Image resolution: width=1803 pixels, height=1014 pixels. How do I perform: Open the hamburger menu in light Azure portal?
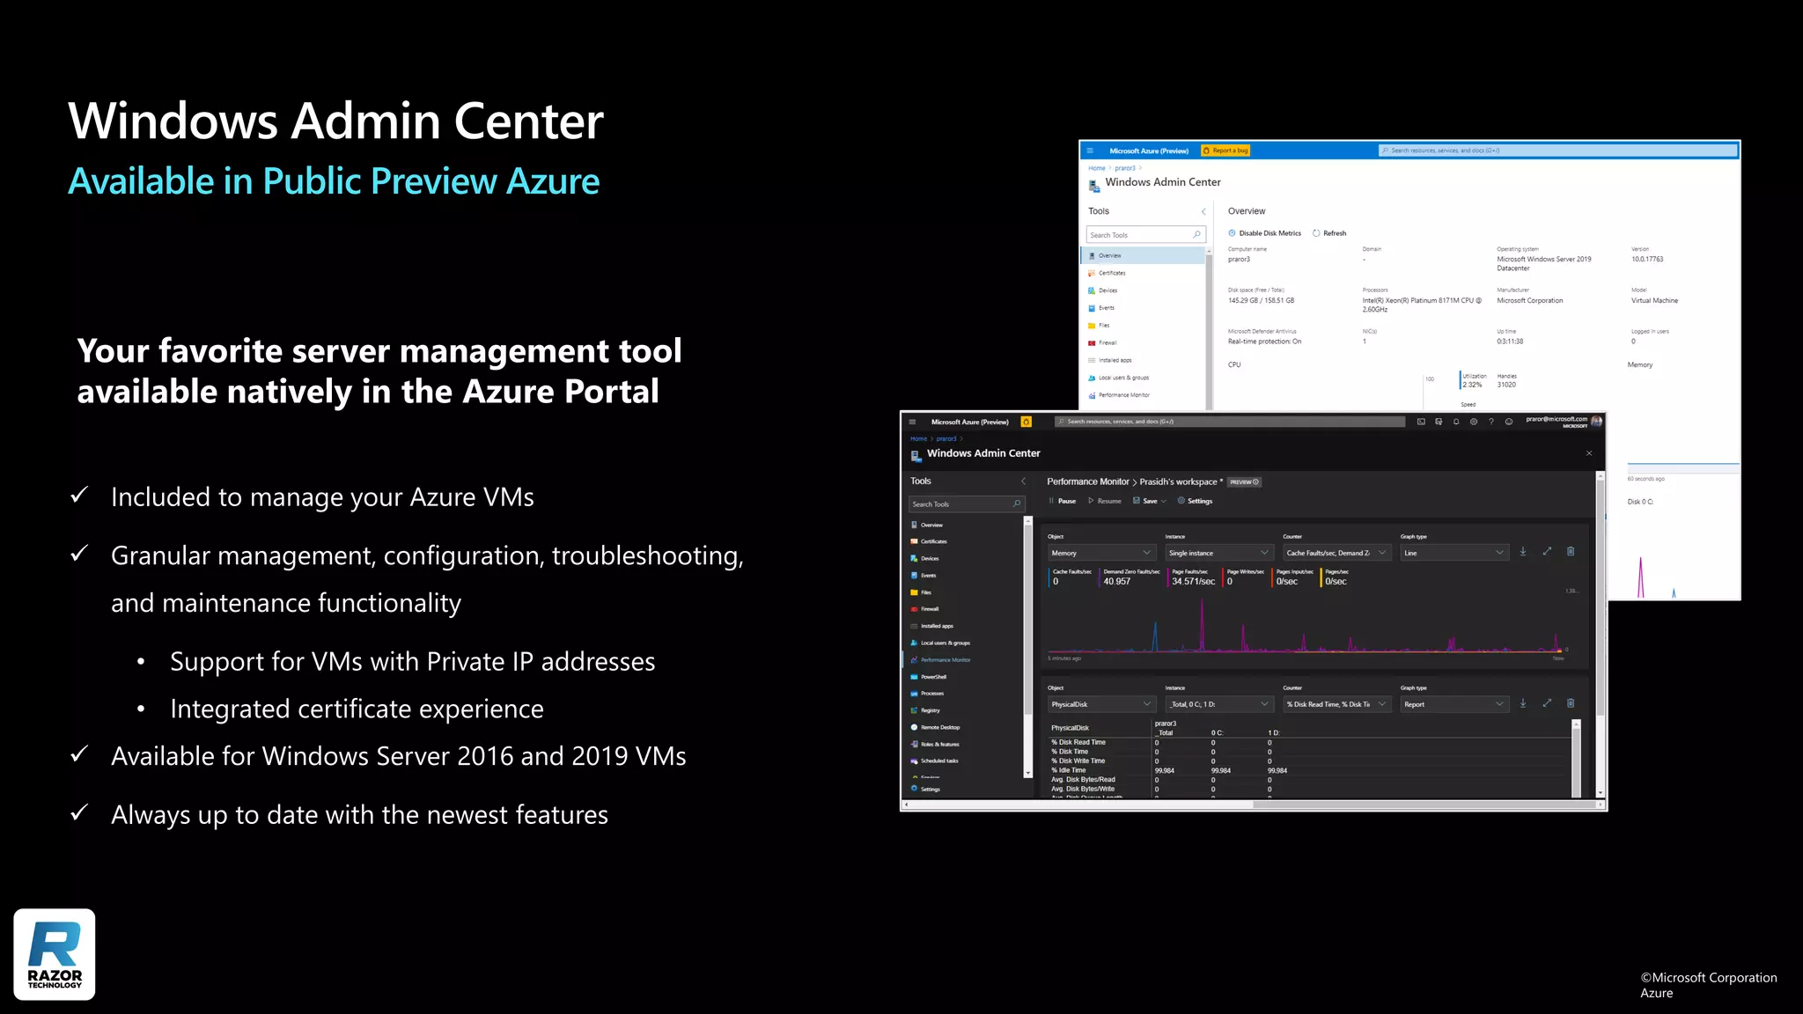[x=1090, y=151]
